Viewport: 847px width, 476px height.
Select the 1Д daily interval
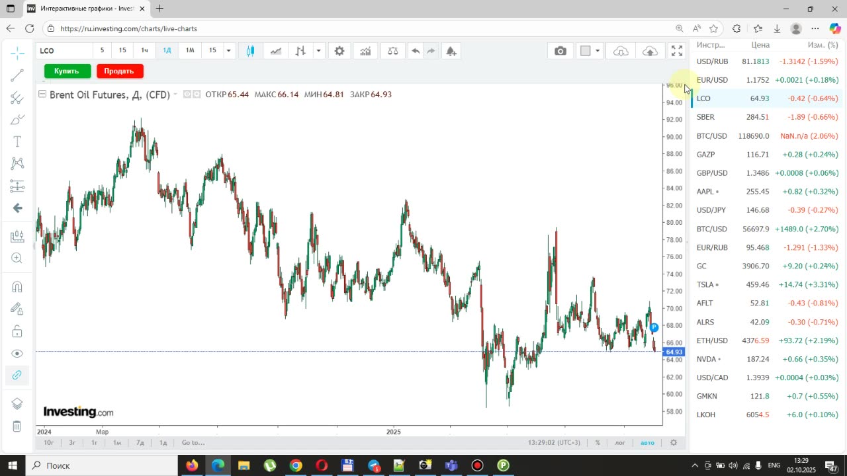[x=167, y=50]
